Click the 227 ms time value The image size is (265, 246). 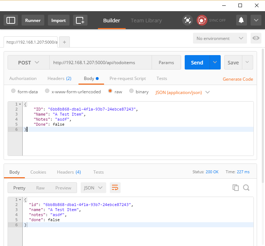pos(243,172)
